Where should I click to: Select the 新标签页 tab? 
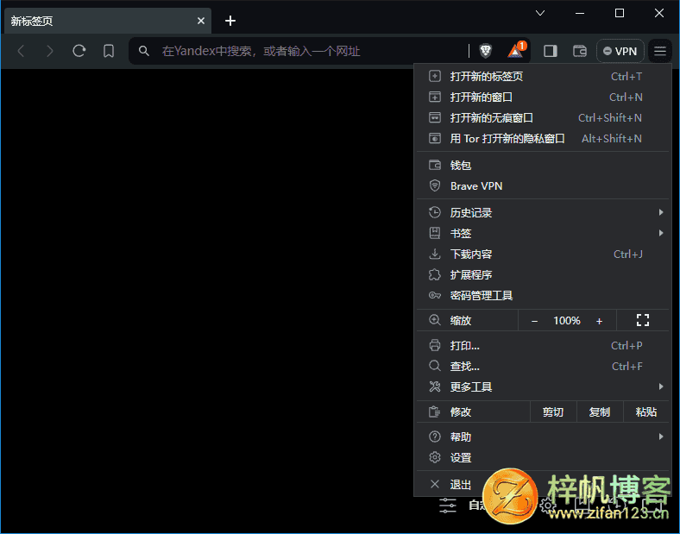108,21
